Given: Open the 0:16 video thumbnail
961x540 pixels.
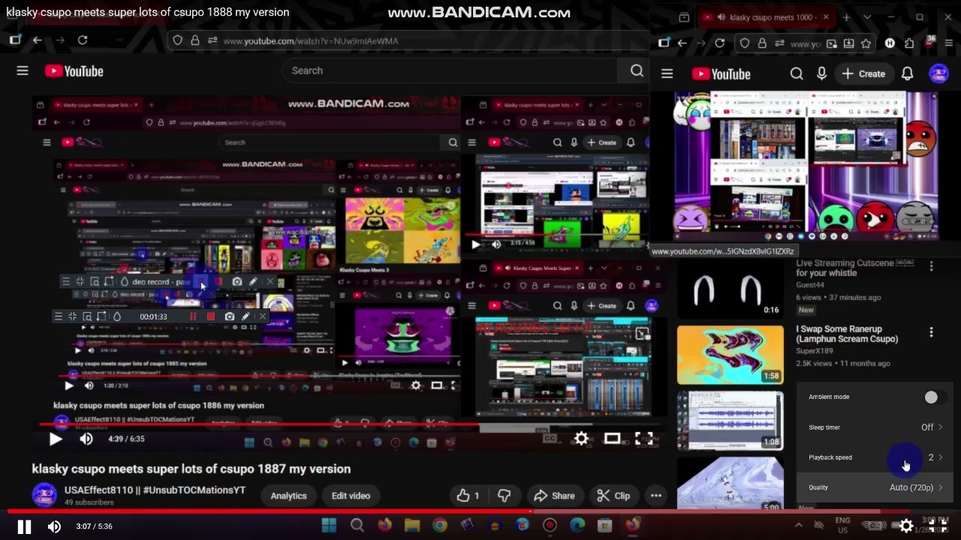Looking at the screenshot, I should click(731, 289).
